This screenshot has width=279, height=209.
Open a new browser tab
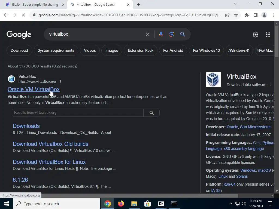pos(139,5)
